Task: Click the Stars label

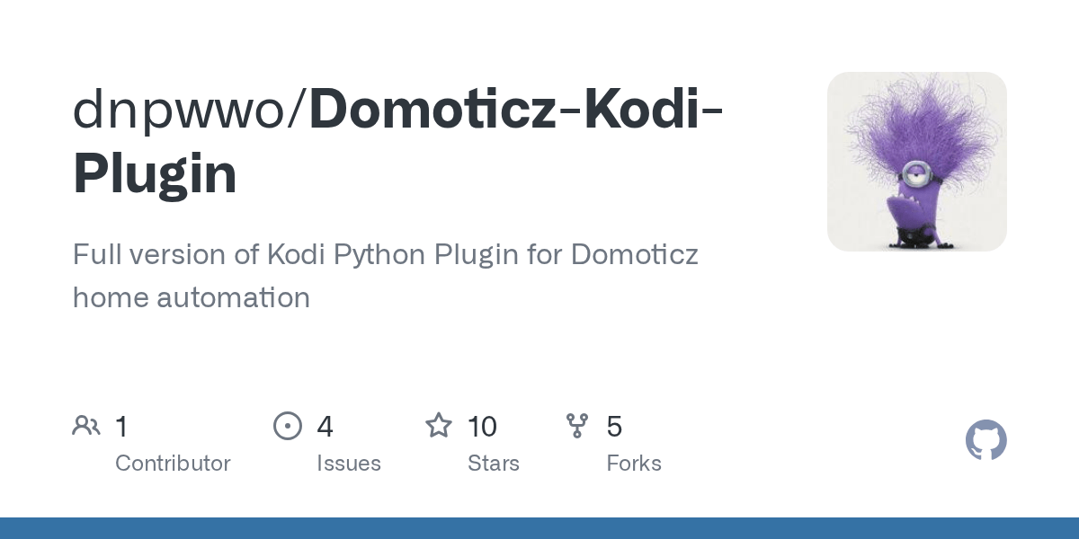Action: [x=494, y=464]
